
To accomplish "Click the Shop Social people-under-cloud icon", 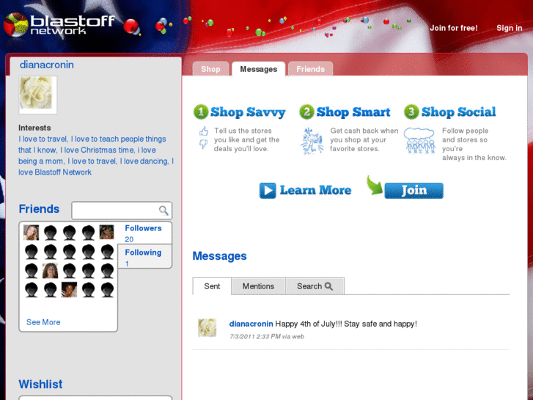I will click(x=419, y=141).
